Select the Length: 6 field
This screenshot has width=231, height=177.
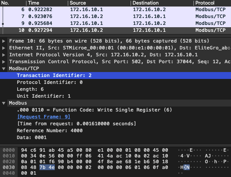[x=116, y=89]
